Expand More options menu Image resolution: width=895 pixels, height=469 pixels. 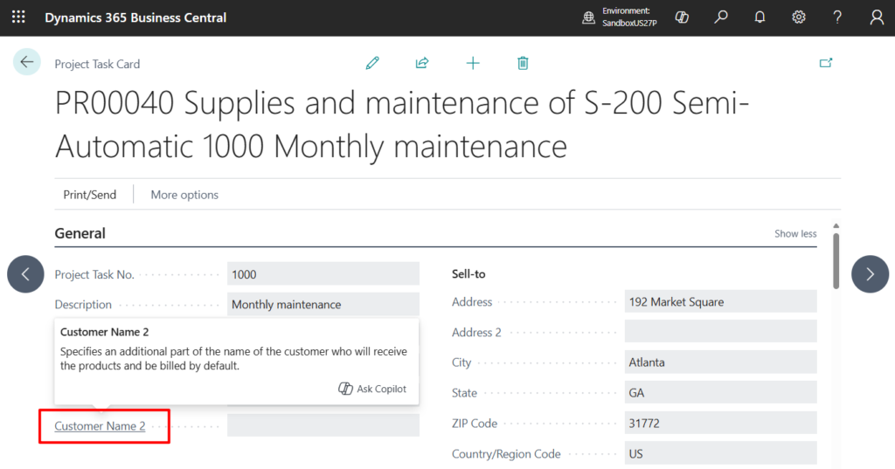pyautogui.click(x=184, y=195)
